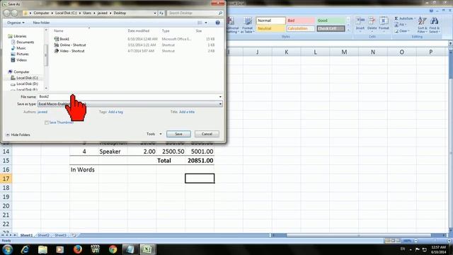Expand the cell styles gallery More arrow
The height and width of the screenshot is (255, 453).
(348, 30)
